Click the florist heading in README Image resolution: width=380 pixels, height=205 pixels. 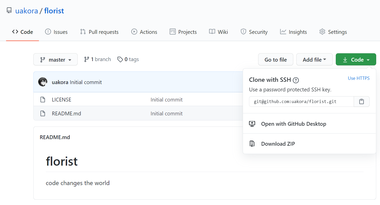coord(62,161)
